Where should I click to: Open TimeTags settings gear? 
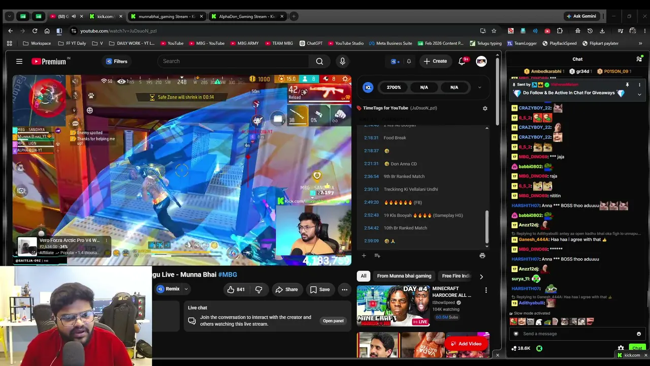point(485,108)
